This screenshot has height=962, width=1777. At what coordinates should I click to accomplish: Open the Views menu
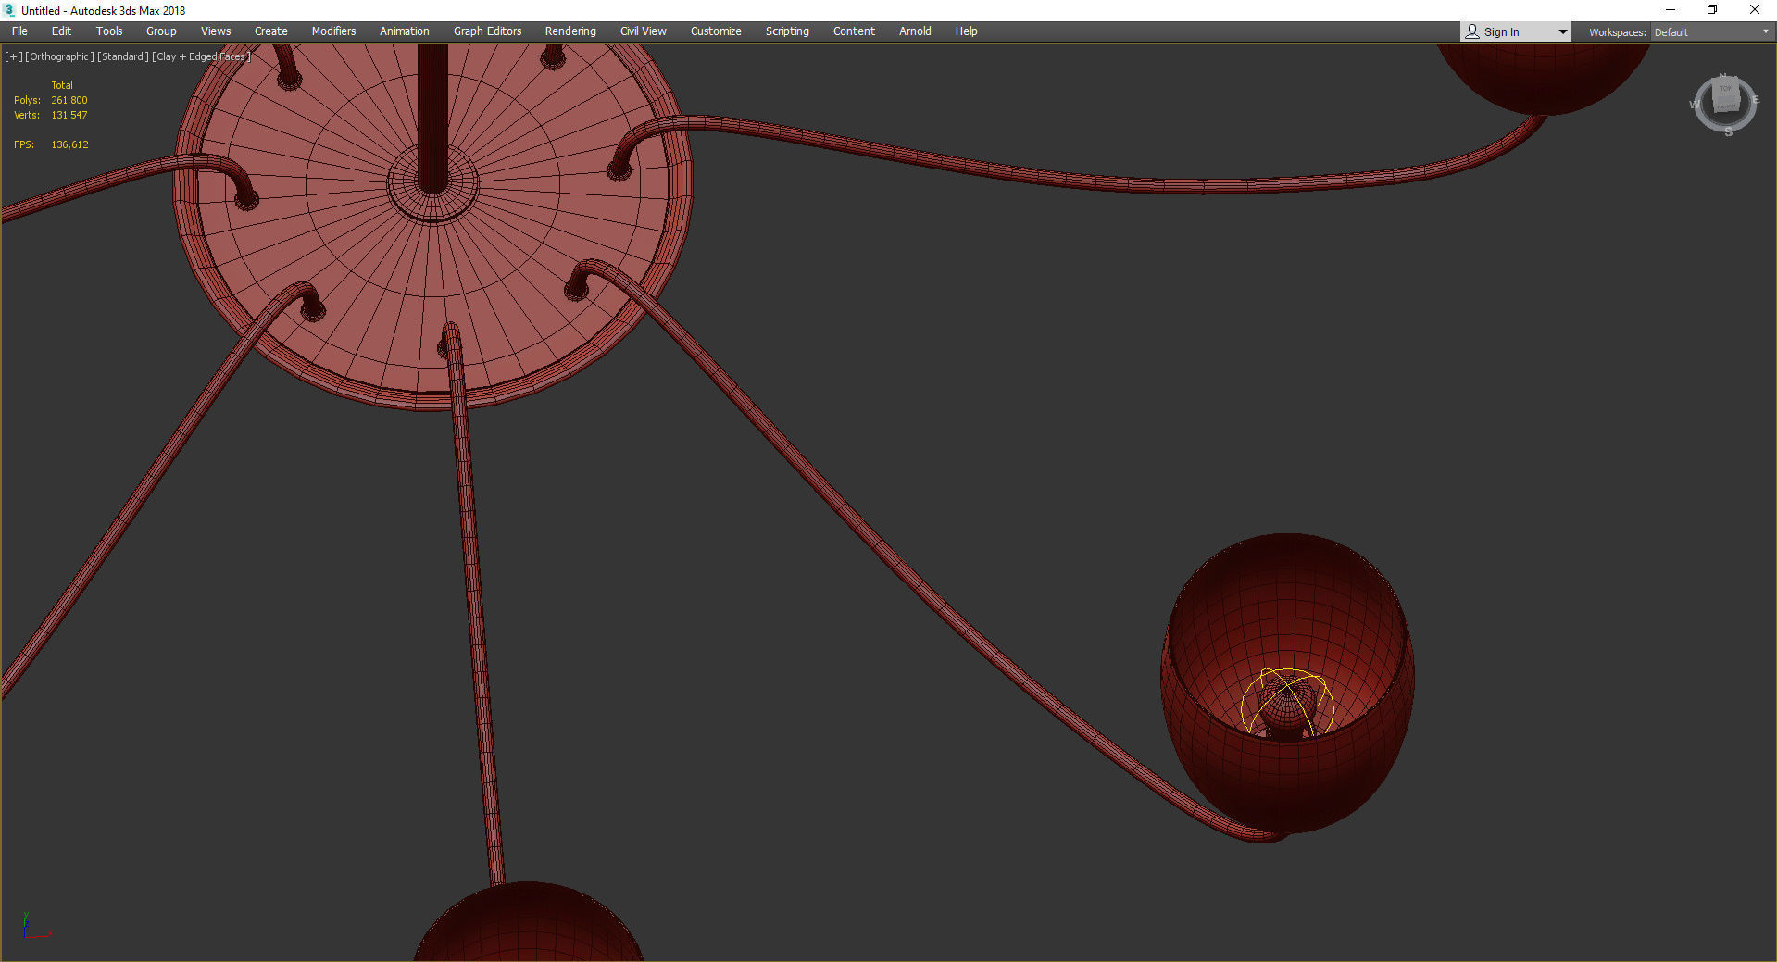tap(216, 31)
